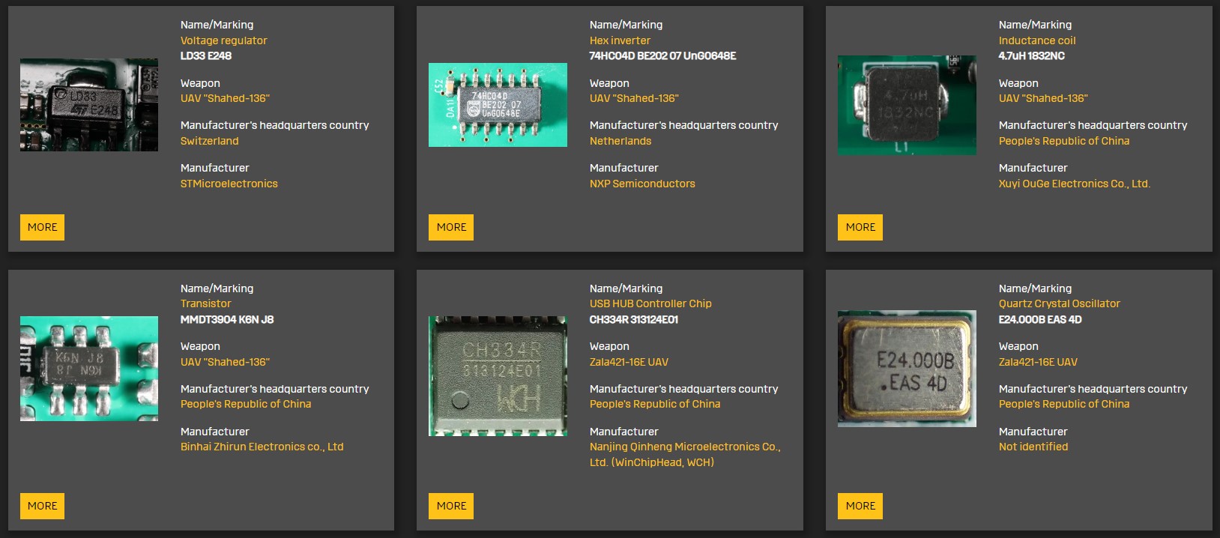Click MORE on the Voltage regulator card
The image size is (1220, 538).
42,227
